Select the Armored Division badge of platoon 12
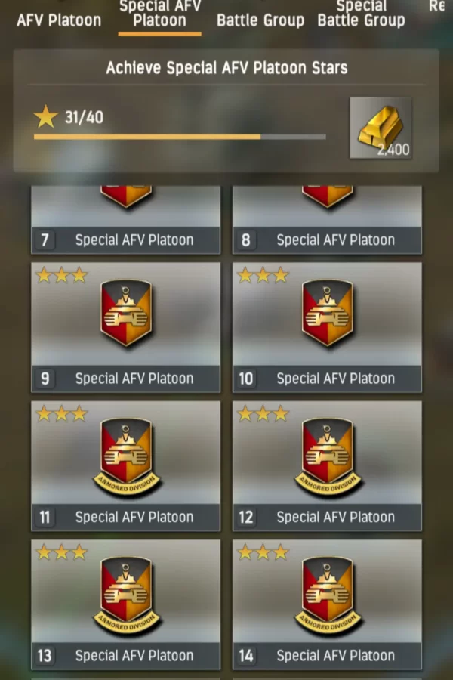This screenshot has height=680, width=453. (328, 456)
